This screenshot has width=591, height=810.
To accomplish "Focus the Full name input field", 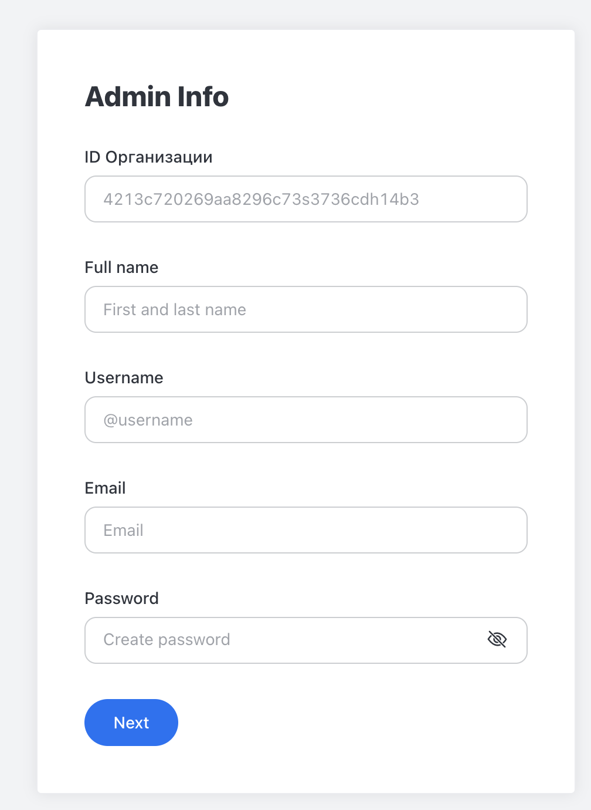I will 306,309.
